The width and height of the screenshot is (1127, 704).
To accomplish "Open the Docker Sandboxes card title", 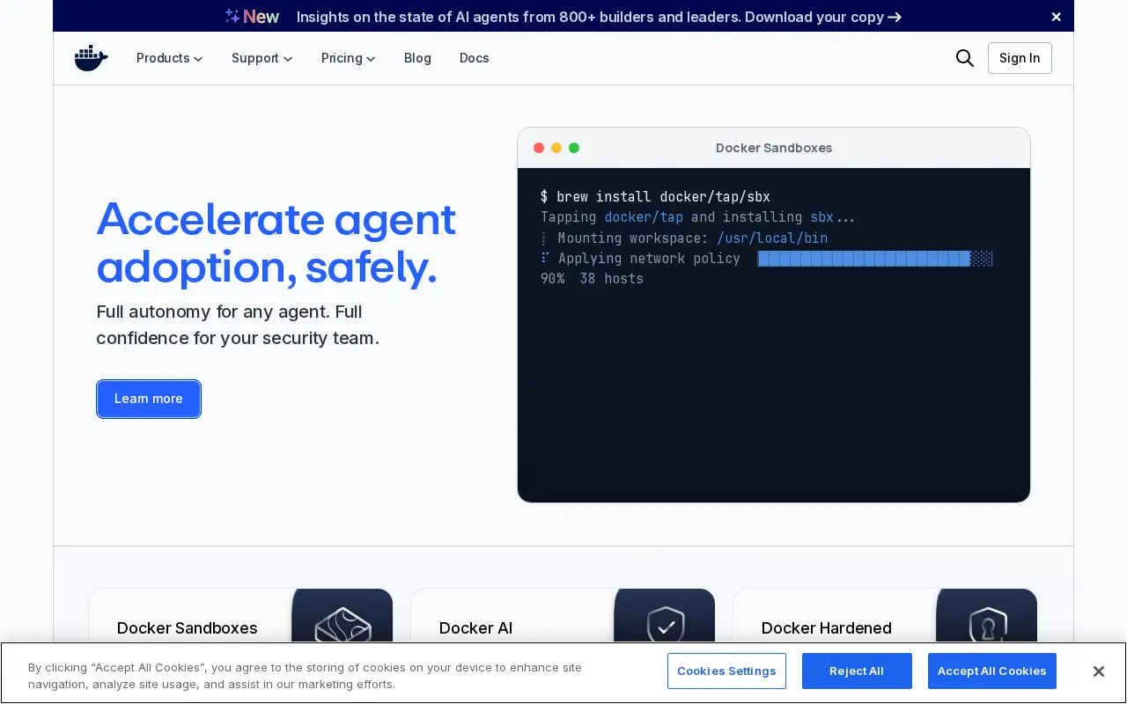I will coord(188,628).
